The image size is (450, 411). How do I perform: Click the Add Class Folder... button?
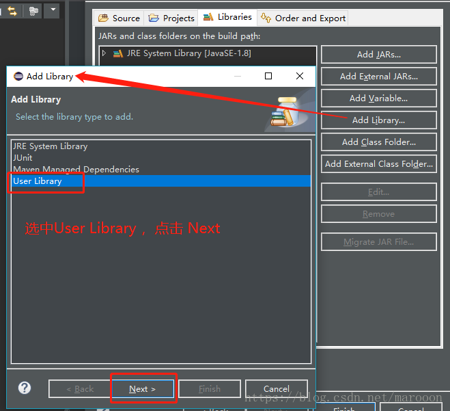tap(379, 142)
